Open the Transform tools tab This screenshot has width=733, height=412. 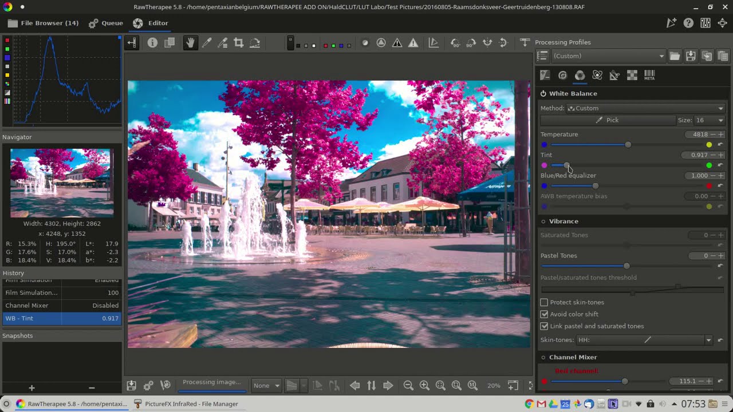coord(614,75)
